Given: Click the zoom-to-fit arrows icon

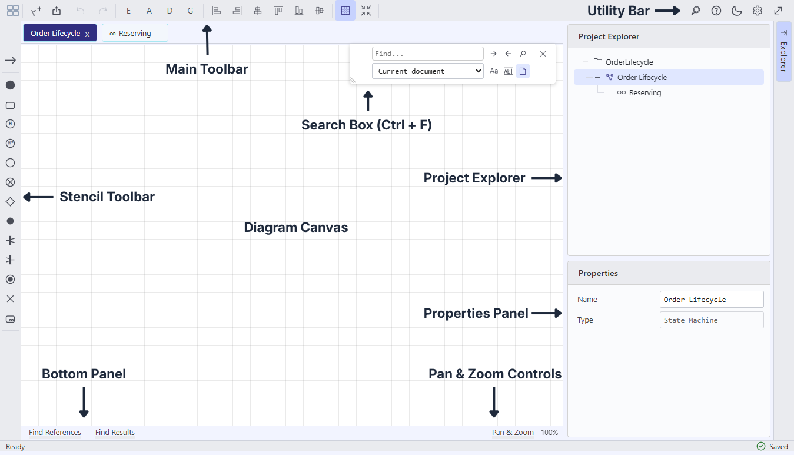Looking at the screenshot, I should point(366,11).
